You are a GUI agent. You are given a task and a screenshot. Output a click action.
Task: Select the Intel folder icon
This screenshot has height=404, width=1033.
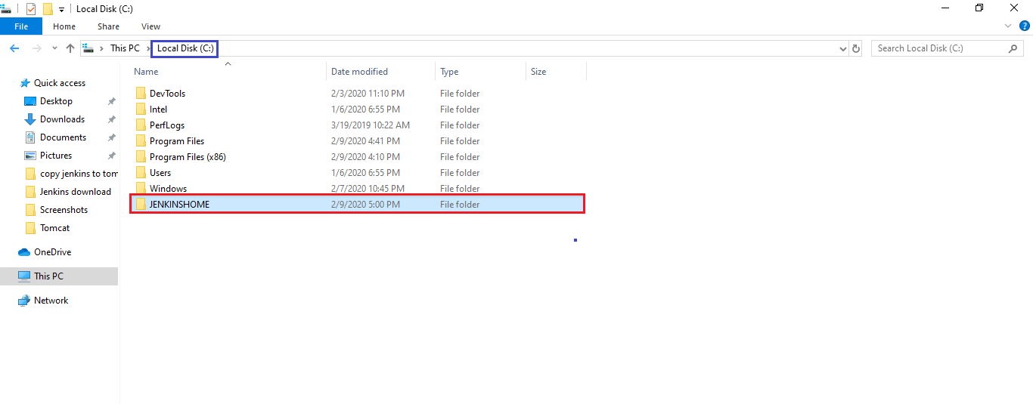click(x=141, y=109)
